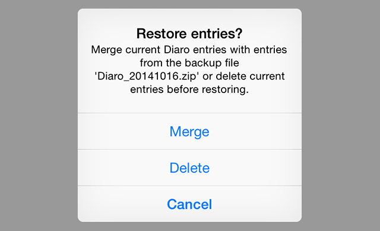Image resolution: width=380 pixels, height=231 pixels.
Task: Dismiss the alert with Cancel
Action: pos(189,204)
